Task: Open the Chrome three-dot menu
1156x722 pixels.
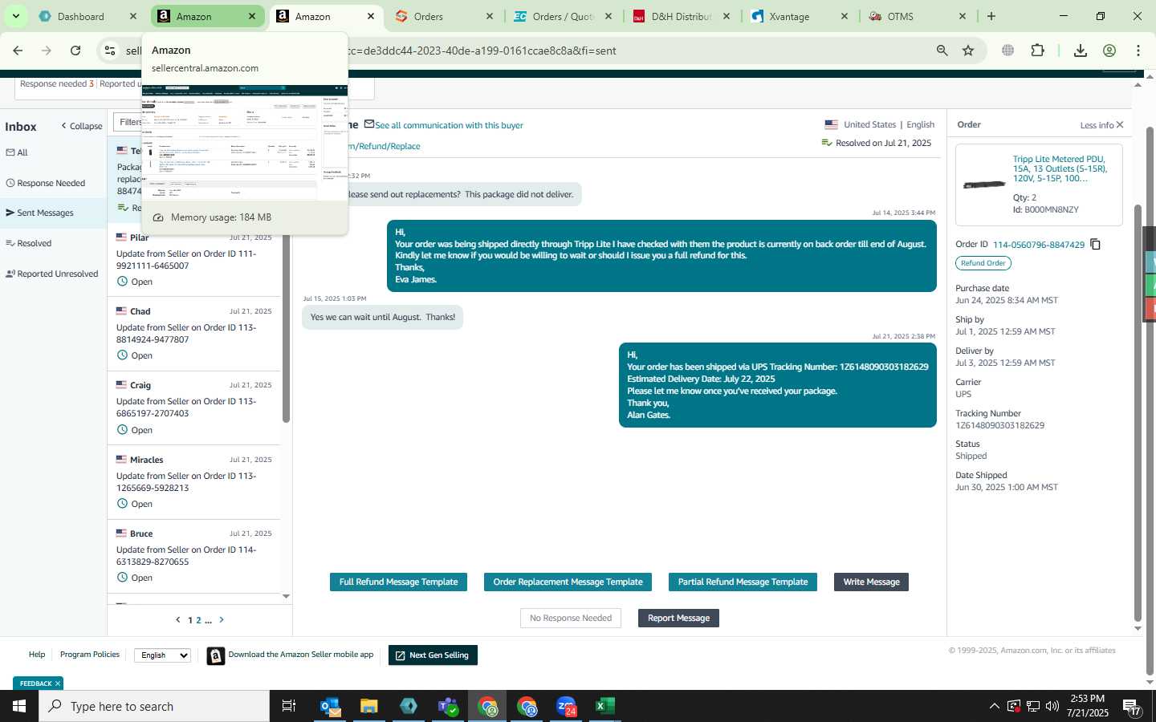Action: point(1138,51)
